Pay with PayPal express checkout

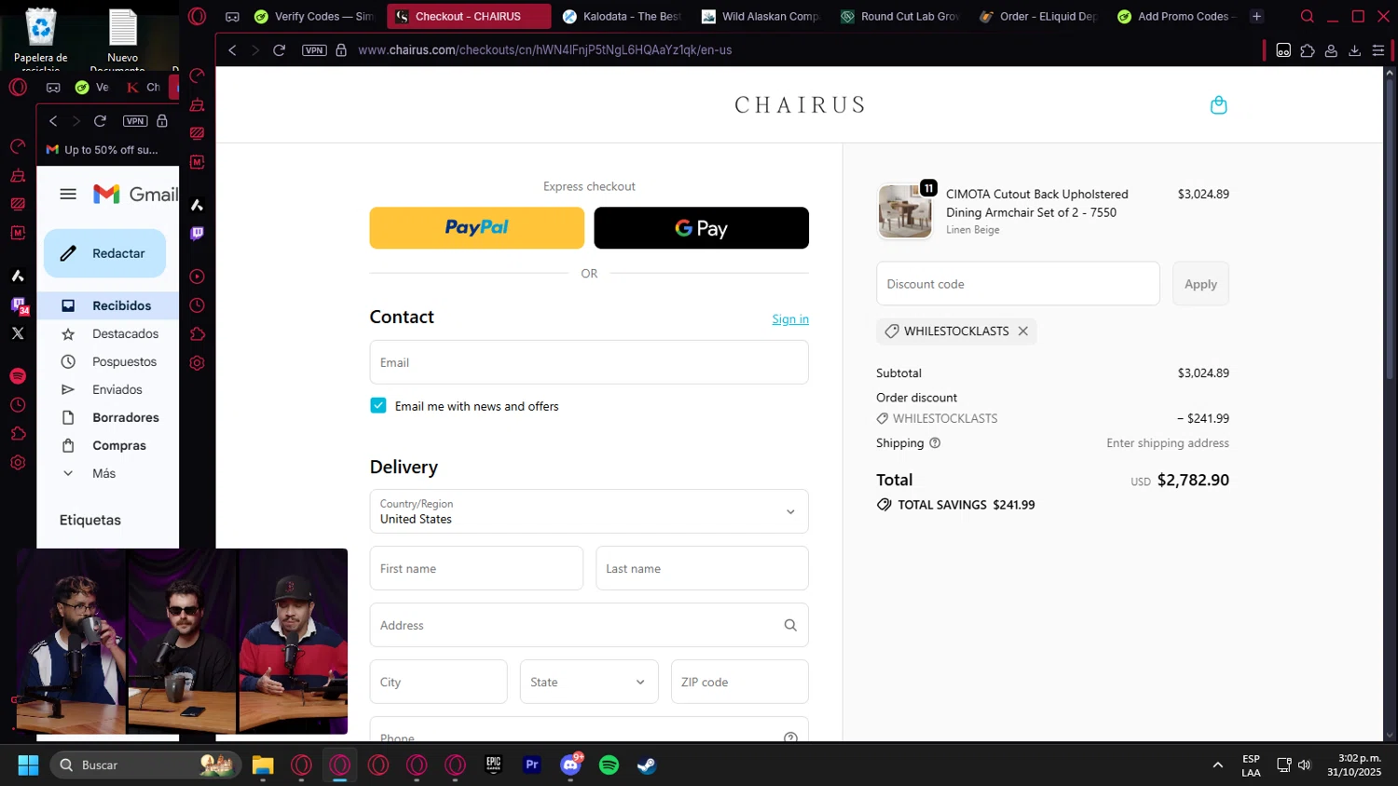(x=477, y=228)
